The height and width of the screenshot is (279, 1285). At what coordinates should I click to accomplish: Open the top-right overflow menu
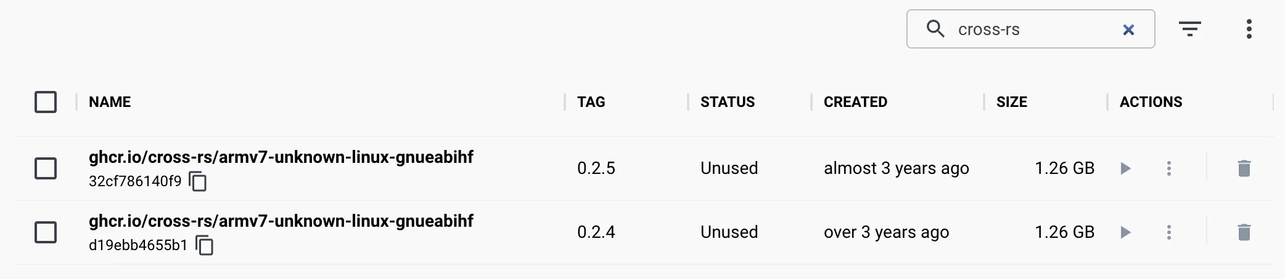(1249, 29)
